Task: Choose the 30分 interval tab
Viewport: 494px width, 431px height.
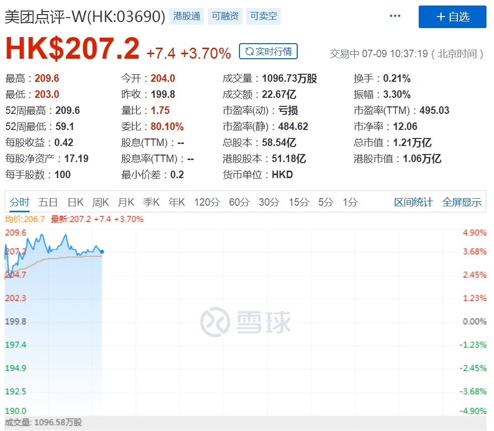Action: coord(269,202)
